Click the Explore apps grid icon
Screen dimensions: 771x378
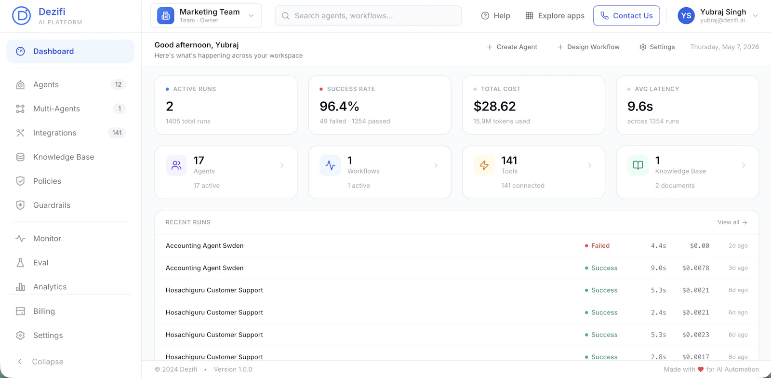click(x=530, y=16)
